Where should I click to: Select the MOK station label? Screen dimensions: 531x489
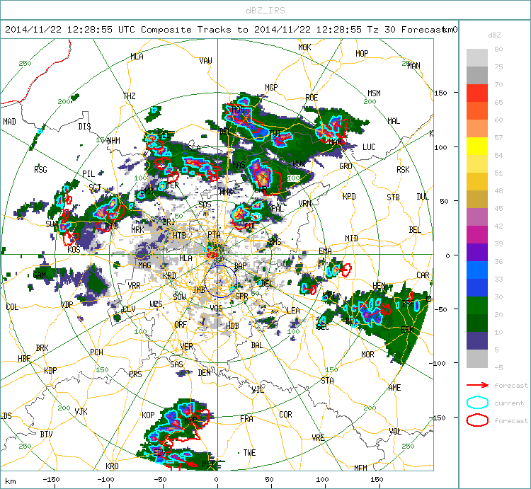click(x=304, y=47)
